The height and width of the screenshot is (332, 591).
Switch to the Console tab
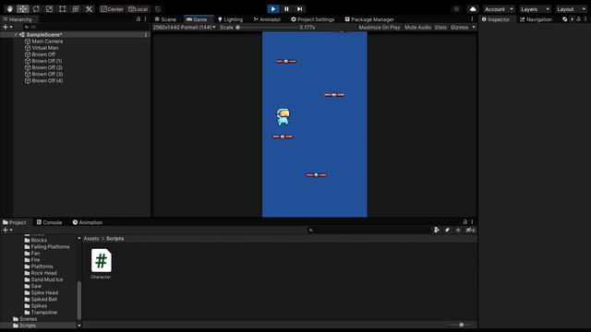(49, 222)
